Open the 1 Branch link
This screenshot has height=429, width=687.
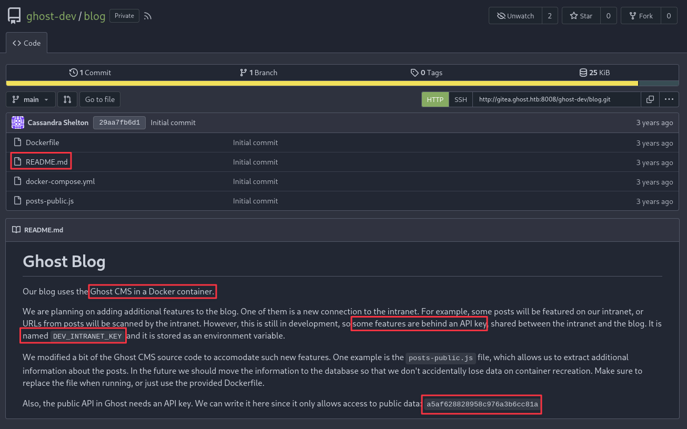[258, 73]
